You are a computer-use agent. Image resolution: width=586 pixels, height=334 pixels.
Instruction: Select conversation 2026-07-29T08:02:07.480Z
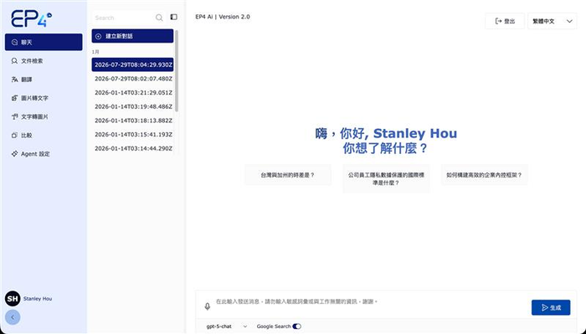point(132,79)
